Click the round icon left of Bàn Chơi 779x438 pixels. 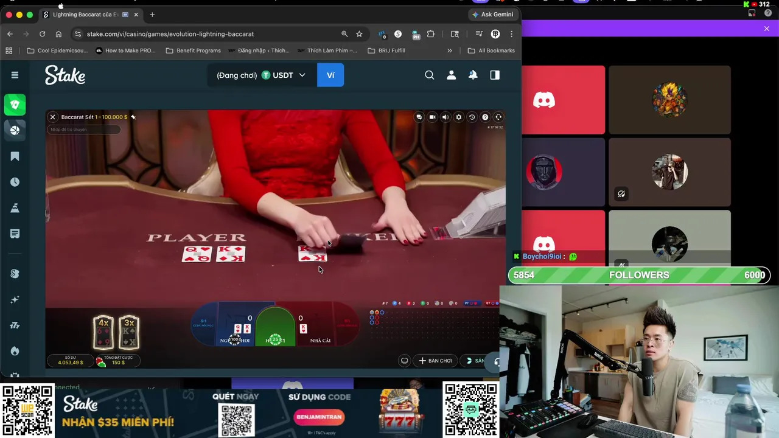click(404, 361)
